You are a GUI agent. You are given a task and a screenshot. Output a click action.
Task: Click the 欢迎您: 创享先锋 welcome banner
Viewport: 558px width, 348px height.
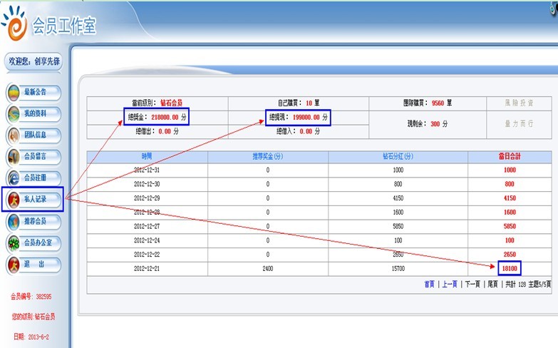click(33, 61)
